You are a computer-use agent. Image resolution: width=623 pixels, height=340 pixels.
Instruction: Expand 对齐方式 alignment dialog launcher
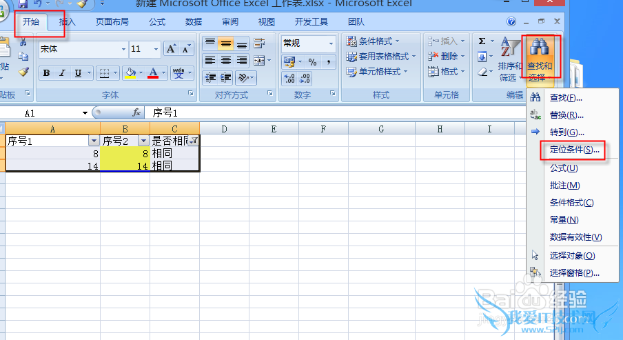pyautogui.click(x=270, y=94)
